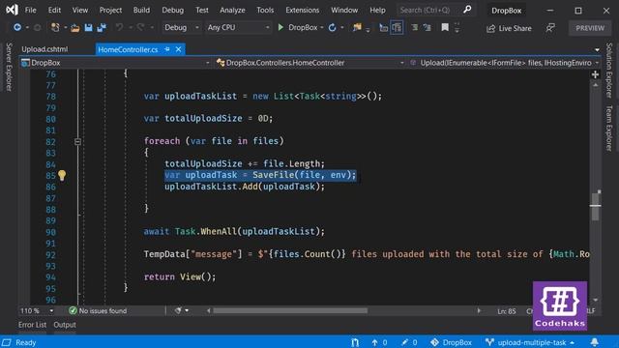Screen dimensions: 619x348
Task: Switch to the Upload.cshtml tab
Action: point(44,49)
